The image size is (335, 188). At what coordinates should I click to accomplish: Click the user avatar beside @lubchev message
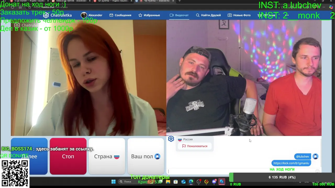315,156
